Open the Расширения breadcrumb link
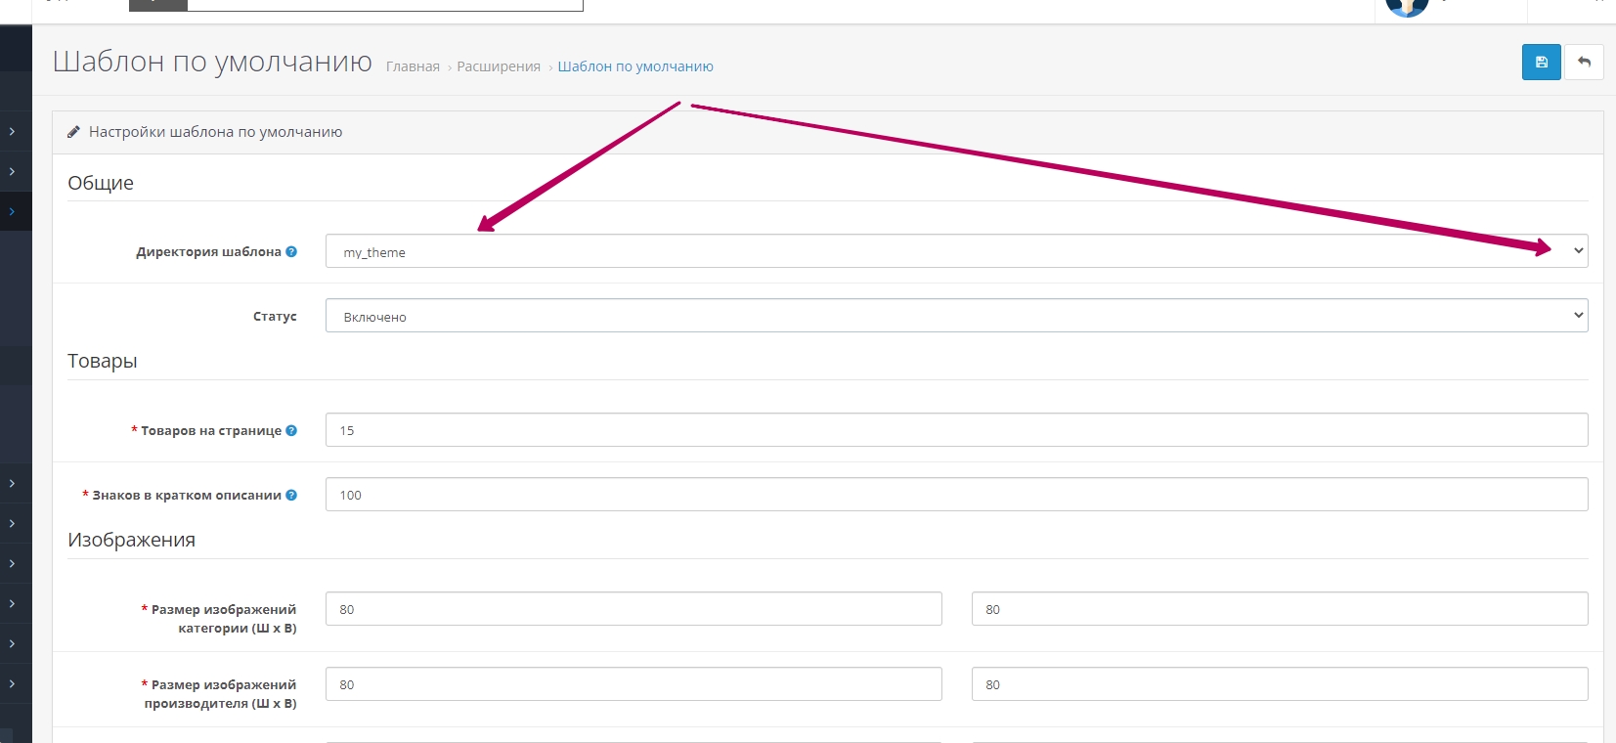The image size is (1616, 743). click(x=499, y=66)
